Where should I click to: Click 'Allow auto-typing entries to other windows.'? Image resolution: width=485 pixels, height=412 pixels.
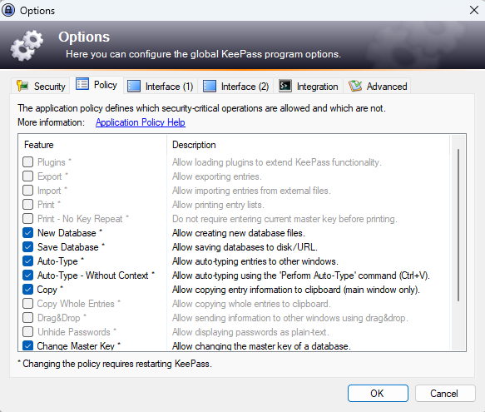click(255, 261)
